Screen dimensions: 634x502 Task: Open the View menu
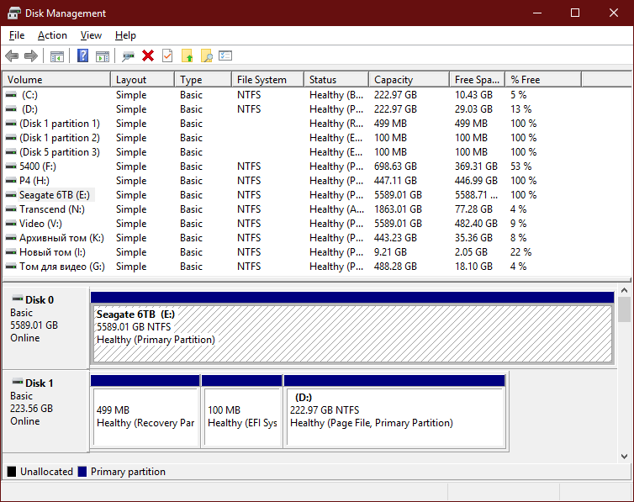click(x=91, y=35)
